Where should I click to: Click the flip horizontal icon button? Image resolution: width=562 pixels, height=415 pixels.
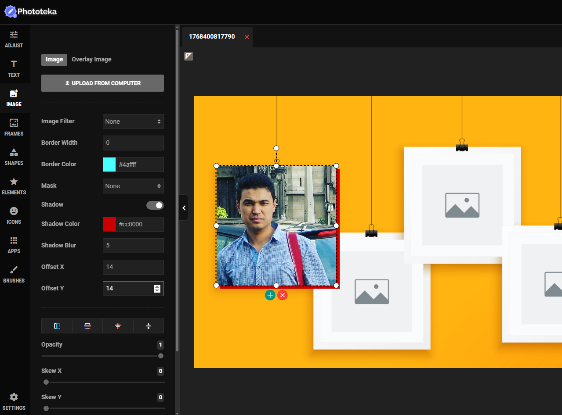click(x=57, y=326)
